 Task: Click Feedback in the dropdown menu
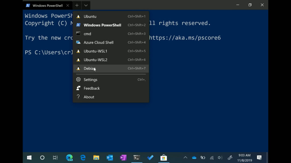111,88
